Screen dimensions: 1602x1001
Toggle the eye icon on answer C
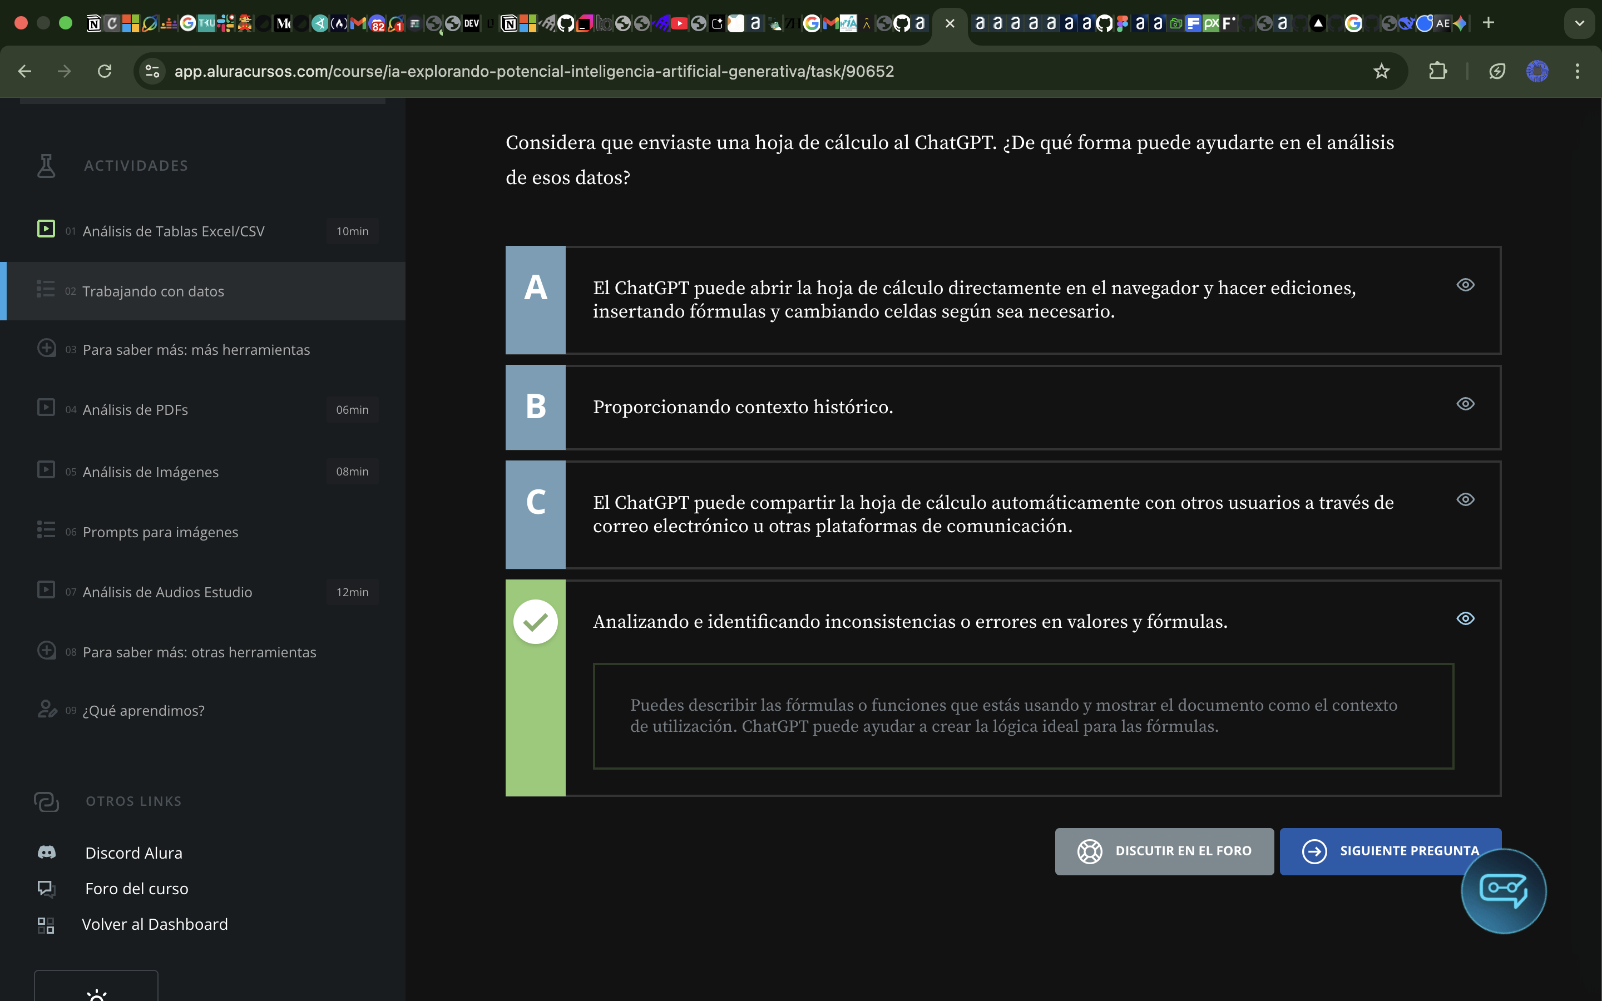(x=1466, y=500)
